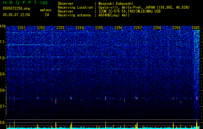Click the 2258 time marker
The height and width of the screenshot is (129, 203).
pos(157,28)
